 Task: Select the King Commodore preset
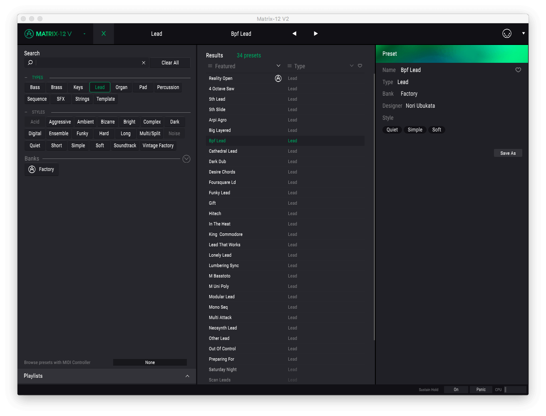285,234
